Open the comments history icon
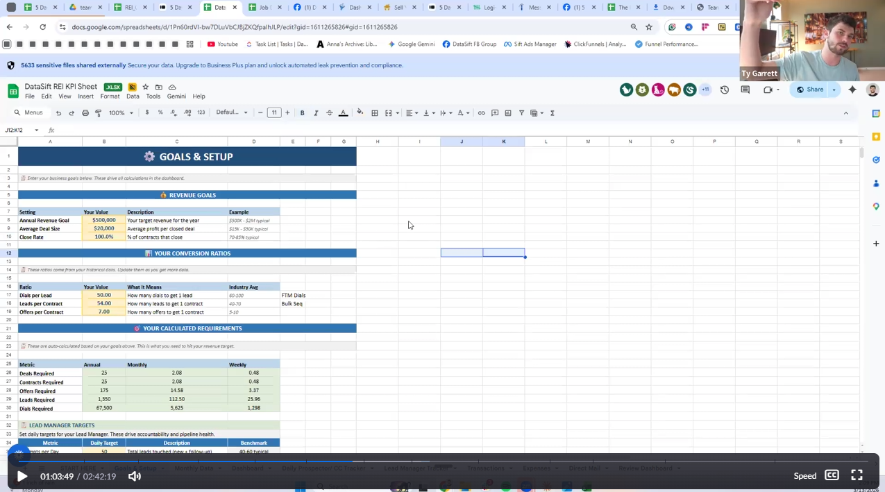885x492 pixels. point(745,90)
